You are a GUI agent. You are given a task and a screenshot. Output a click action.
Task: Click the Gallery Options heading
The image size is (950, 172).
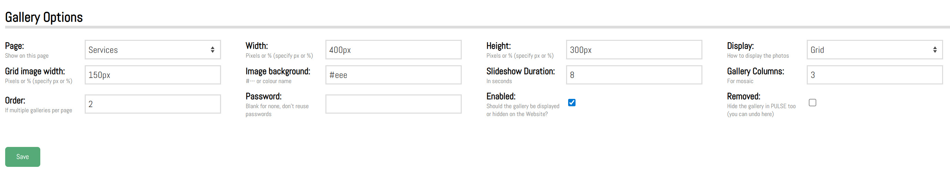(x=44, y=17)
